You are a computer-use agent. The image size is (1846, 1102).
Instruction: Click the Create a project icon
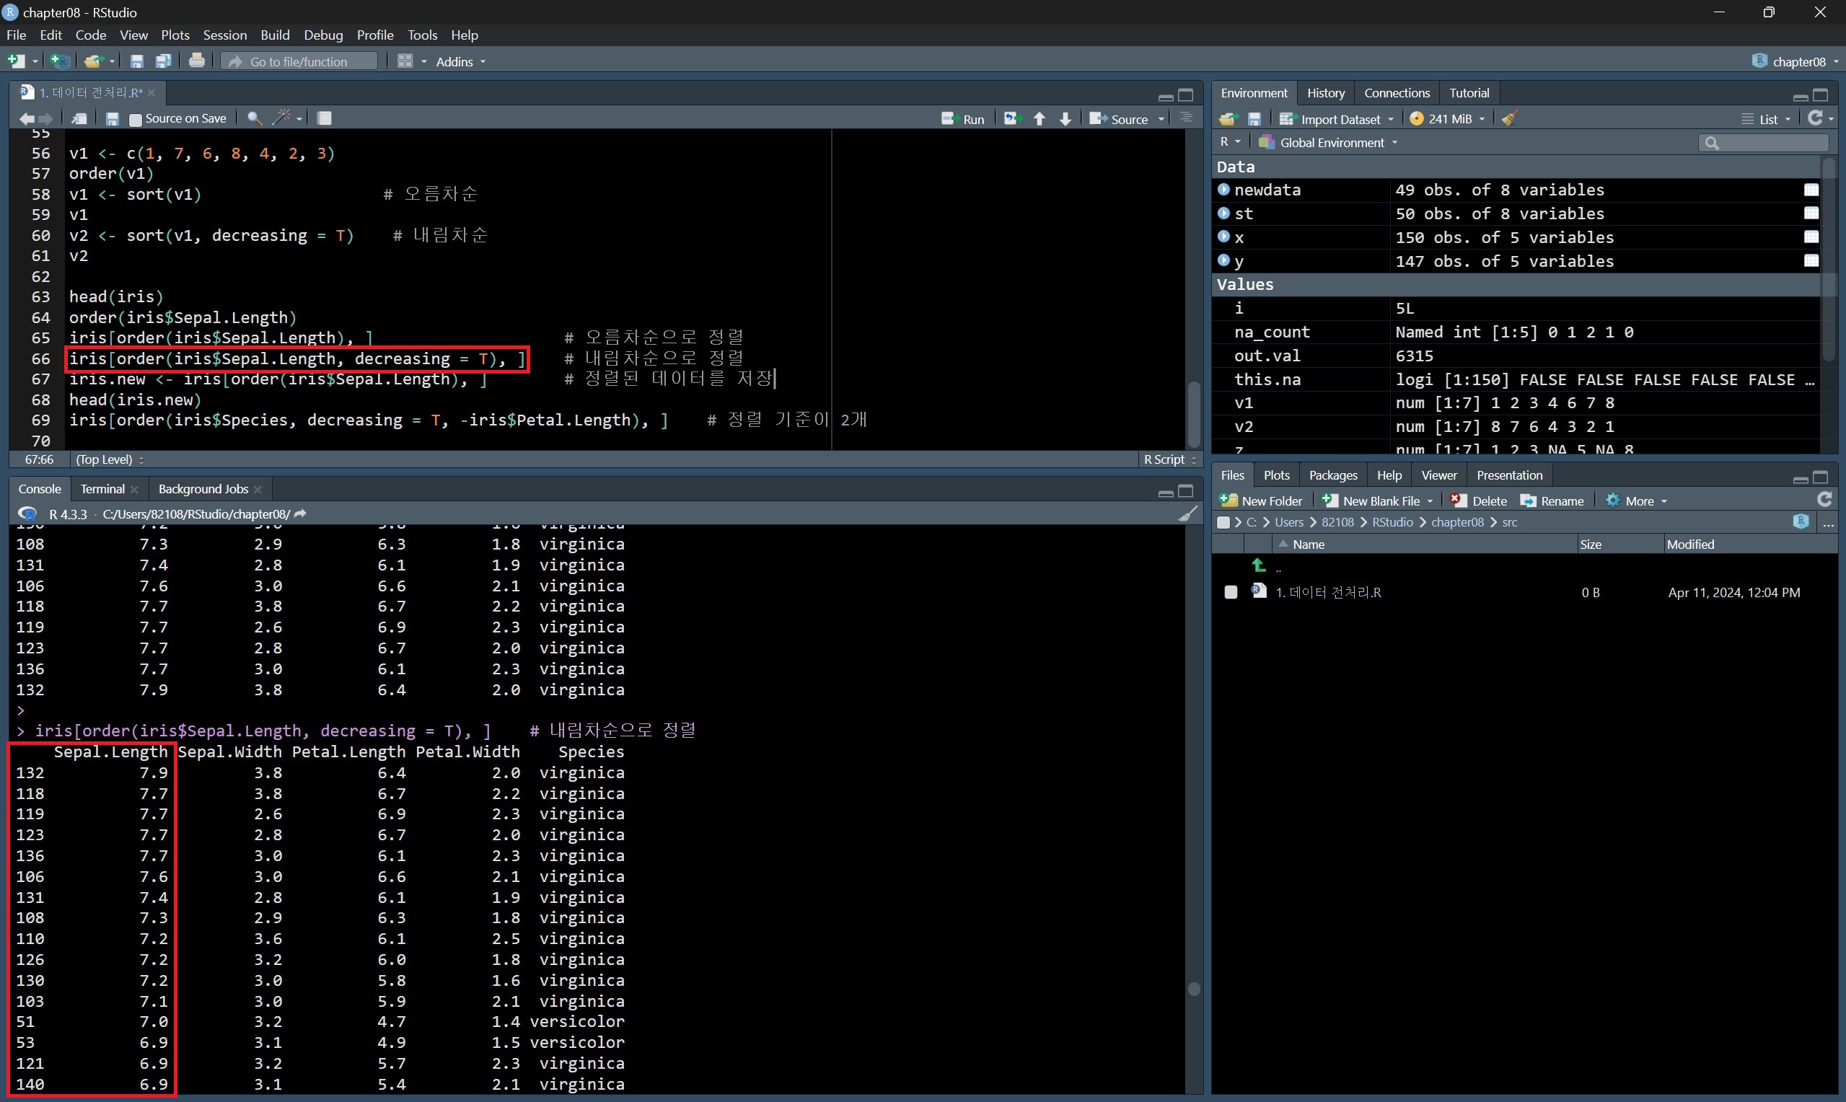click(58, 61)
